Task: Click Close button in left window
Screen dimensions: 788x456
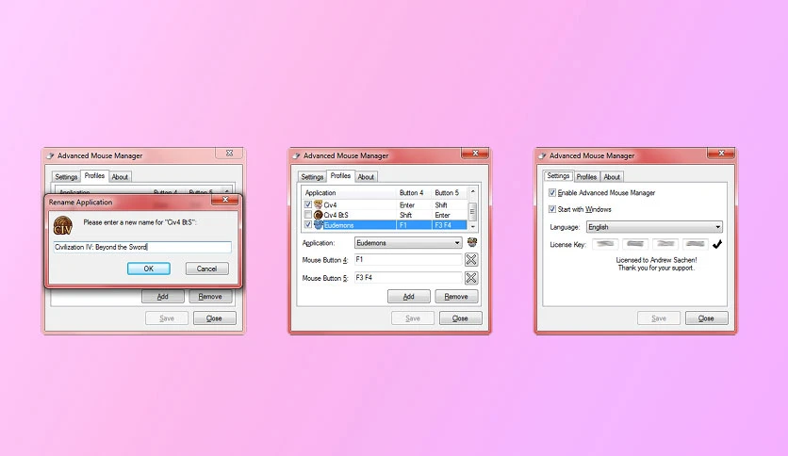Action: click(x=214, y=318)
